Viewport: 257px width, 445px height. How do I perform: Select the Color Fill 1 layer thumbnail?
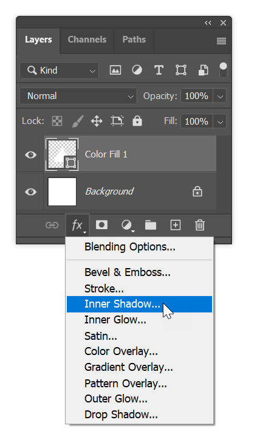click(x=62, y=154)
